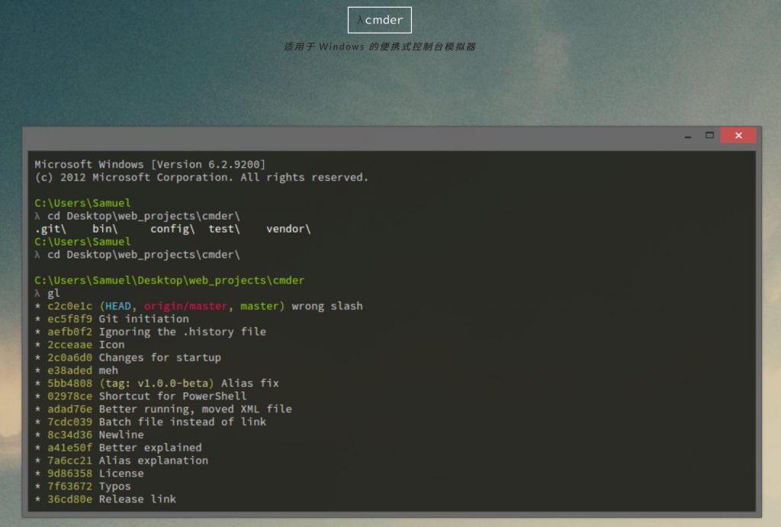Viewport: 781px width, 527px height.
Task: Click commit 7a6cc21 'Alias explanation'
Action: (121, 461)
